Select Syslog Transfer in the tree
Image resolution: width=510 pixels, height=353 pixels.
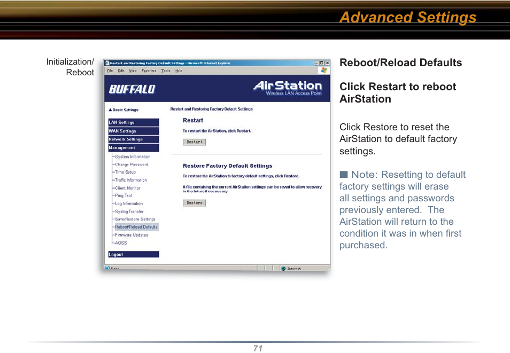click(x=129, y=211)
